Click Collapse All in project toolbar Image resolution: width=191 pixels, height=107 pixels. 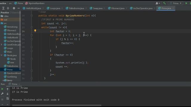[x=8, y=8]
